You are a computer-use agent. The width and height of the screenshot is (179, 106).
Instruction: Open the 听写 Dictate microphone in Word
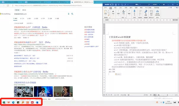(135, 11)
